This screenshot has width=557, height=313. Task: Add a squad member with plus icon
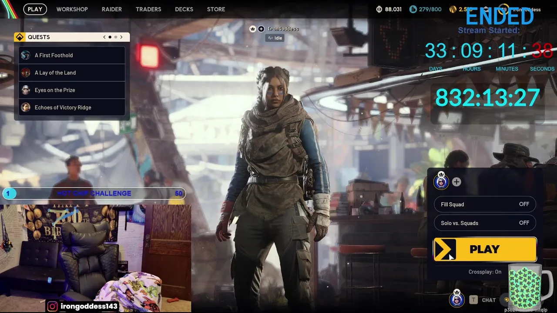pyautogui.click(x=456, y=182)
